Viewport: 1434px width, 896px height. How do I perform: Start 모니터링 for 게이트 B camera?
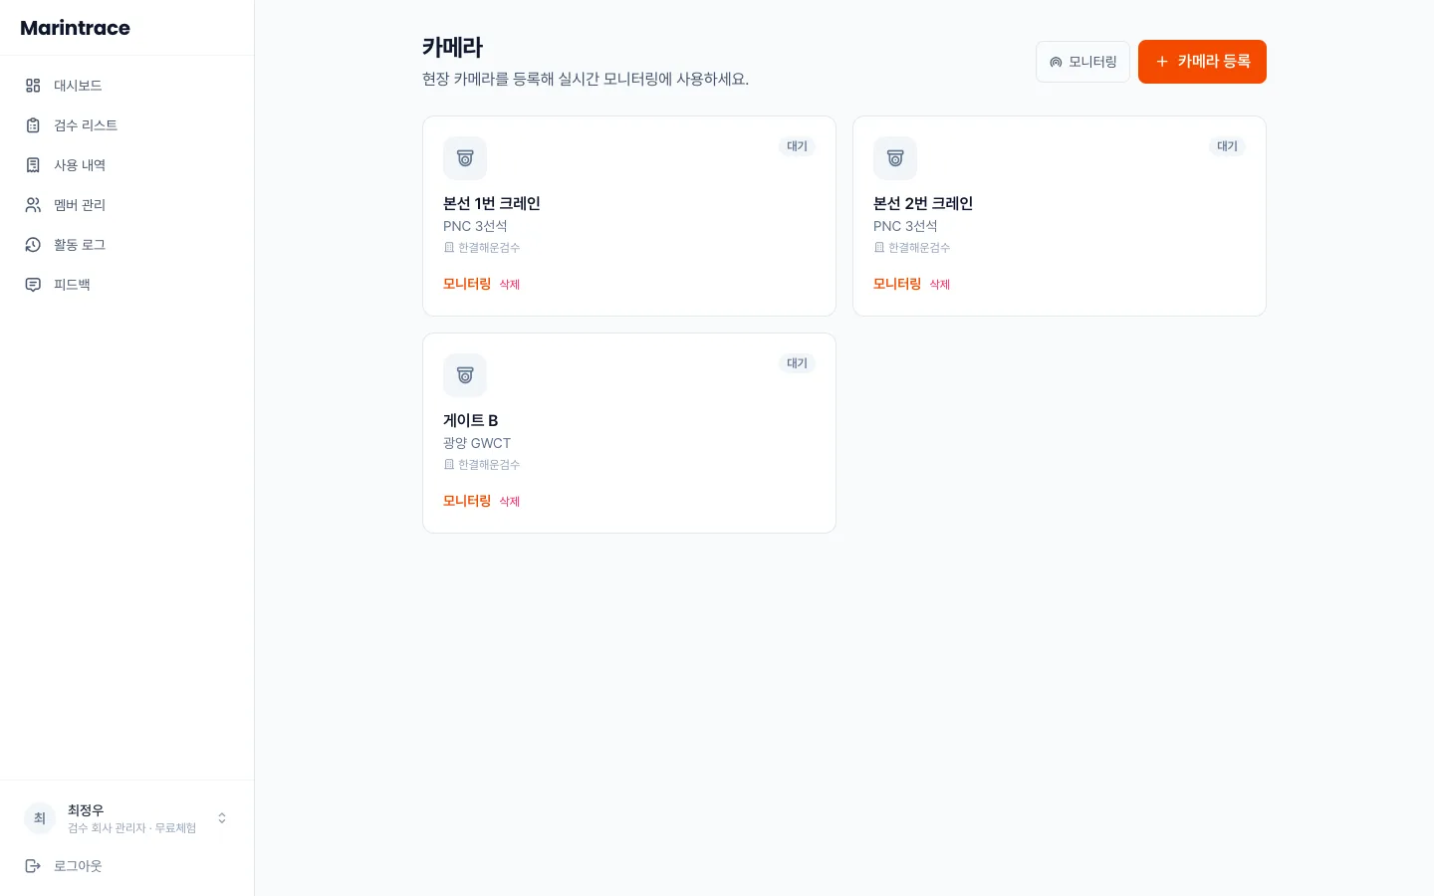pyautogui.click(x=467, y=501)
